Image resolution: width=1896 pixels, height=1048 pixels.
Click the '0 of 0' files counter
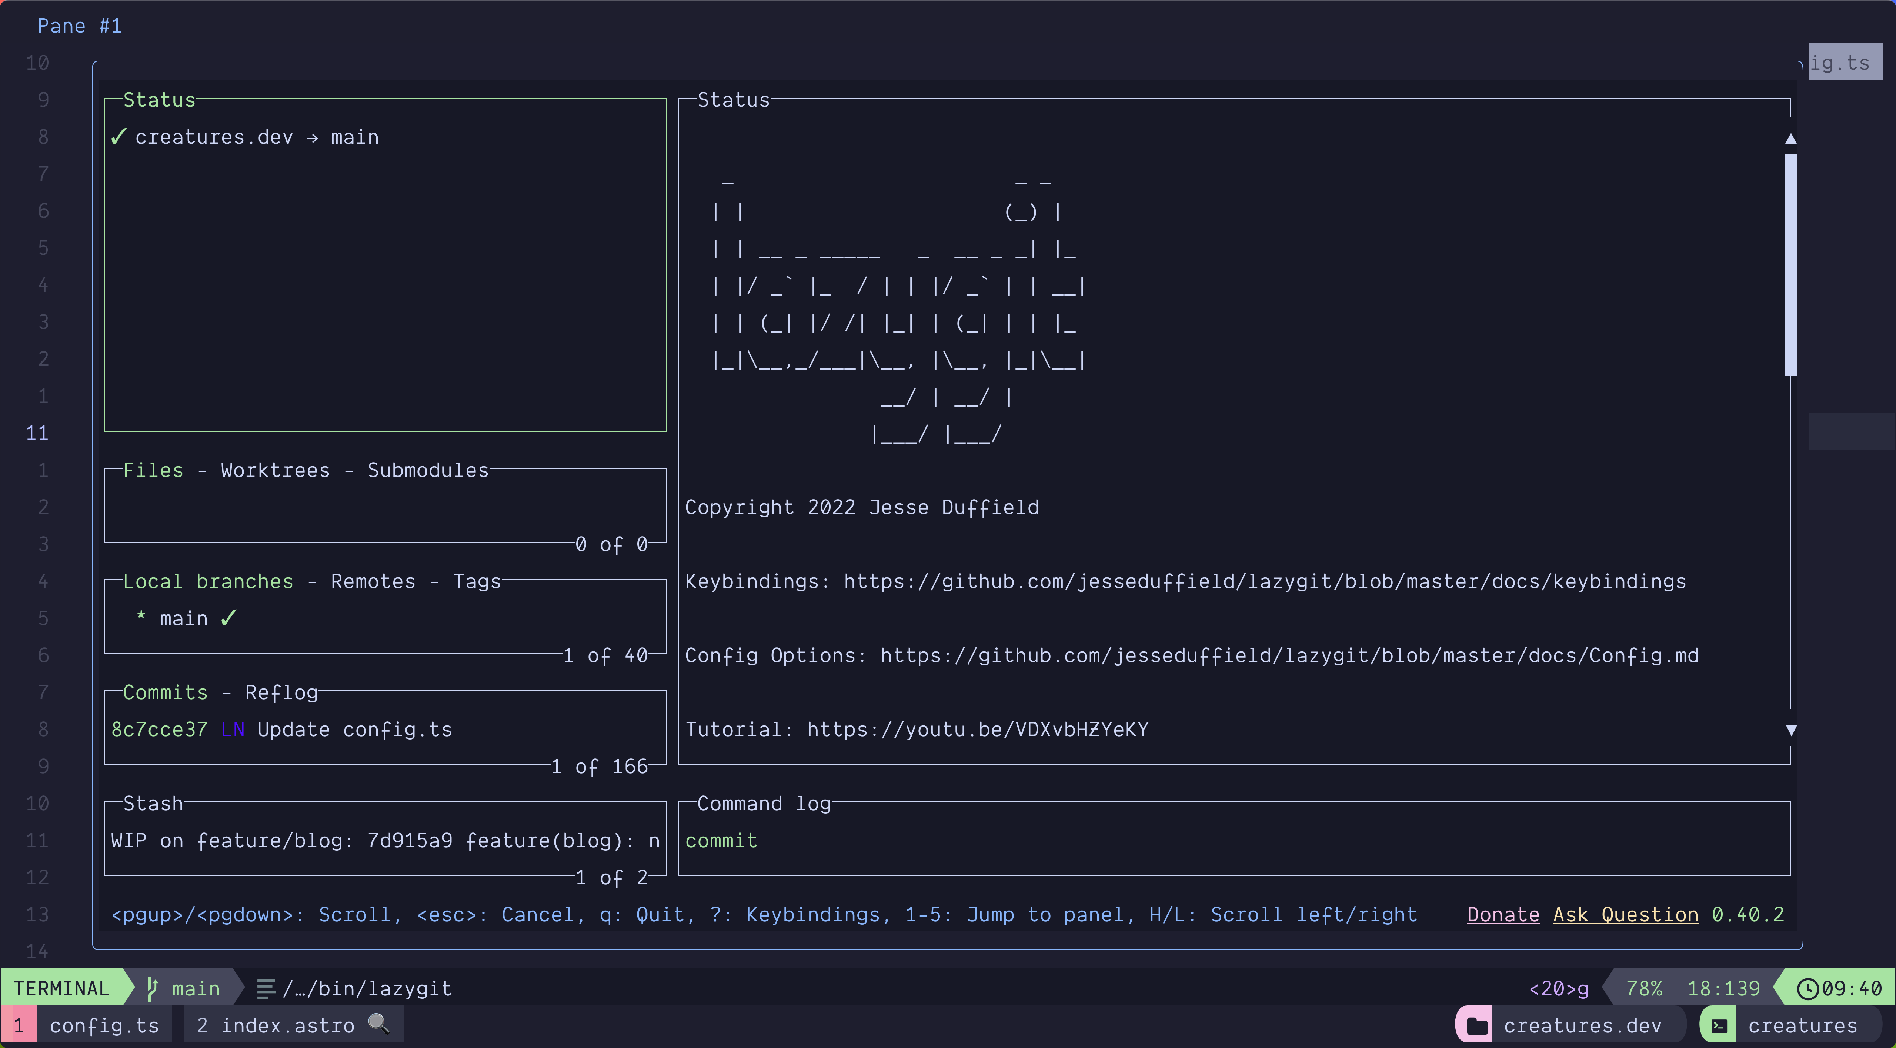[612, 545]
